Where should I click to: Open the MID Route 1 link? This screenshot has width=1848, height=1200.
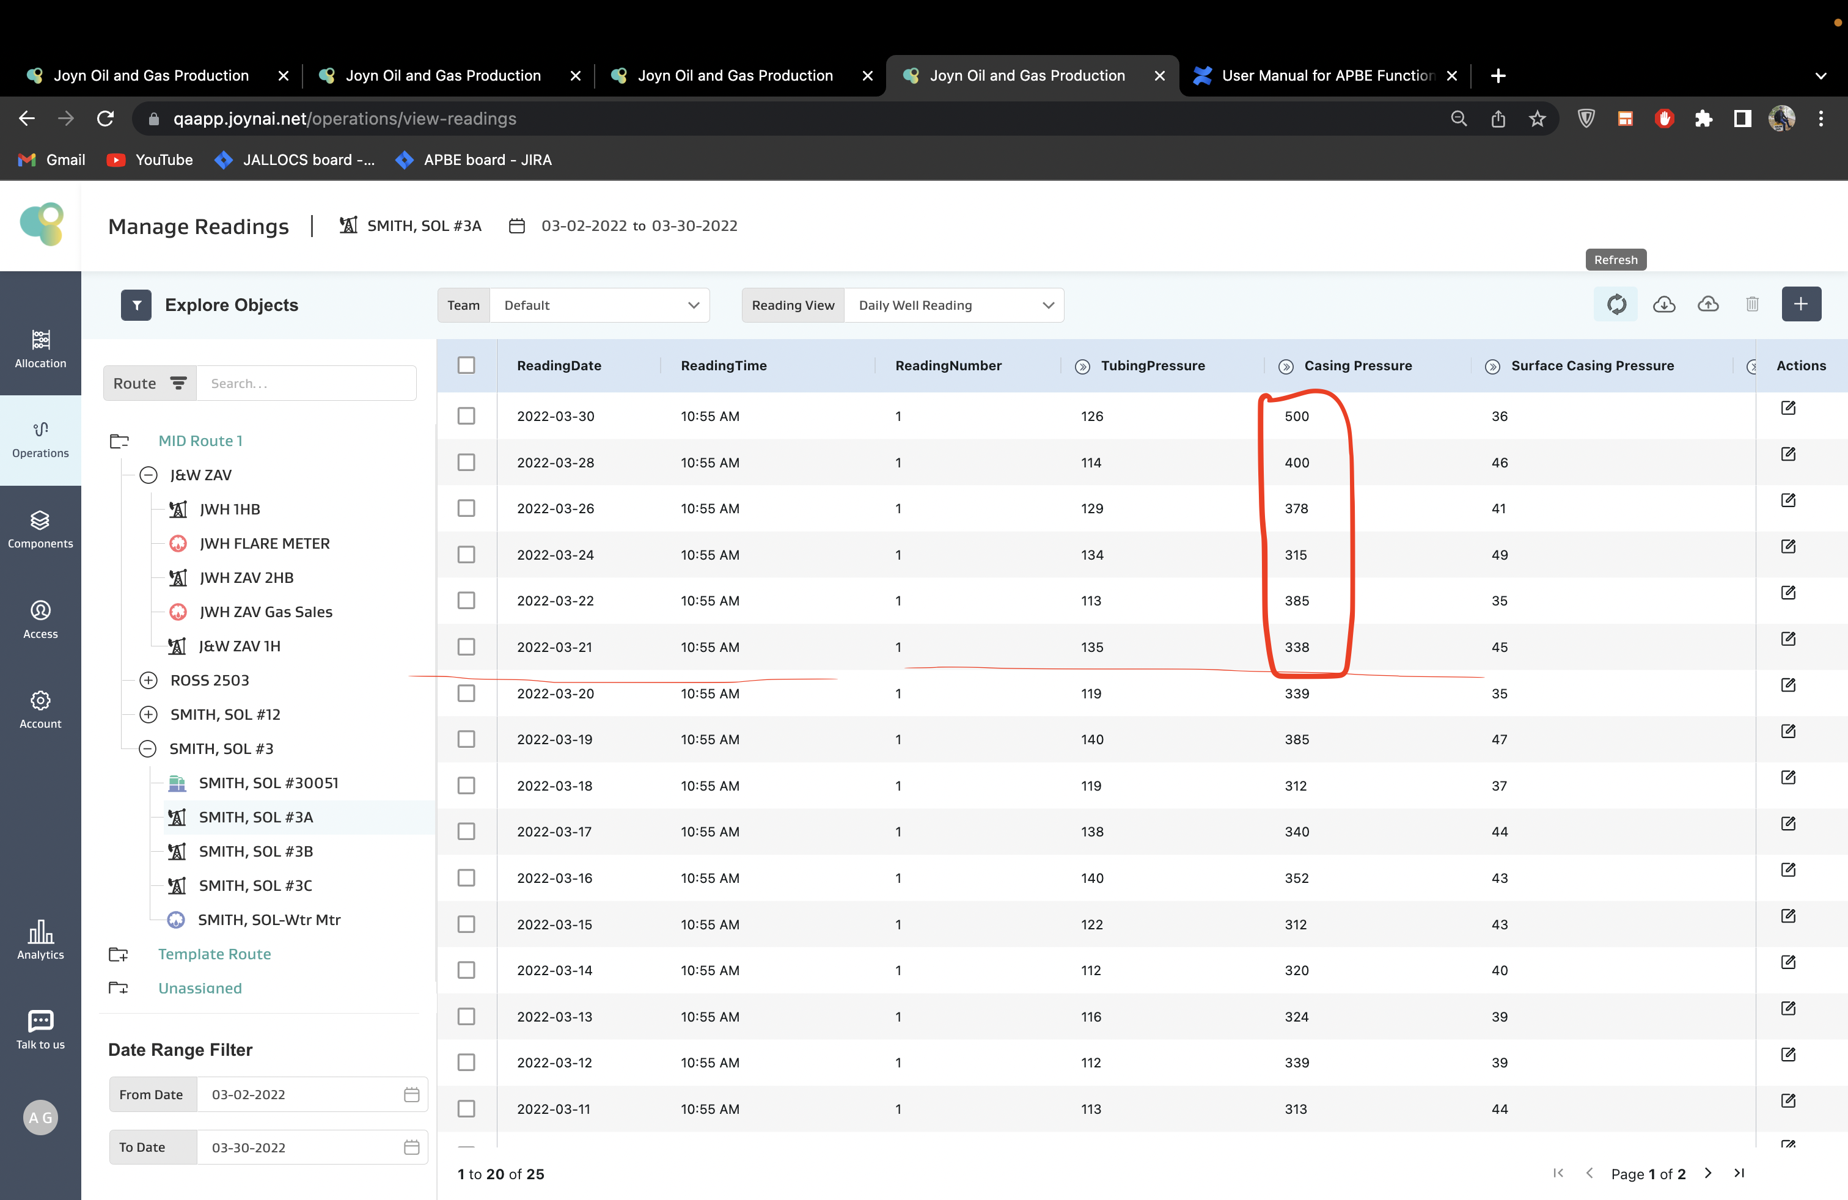pos(200,441)
